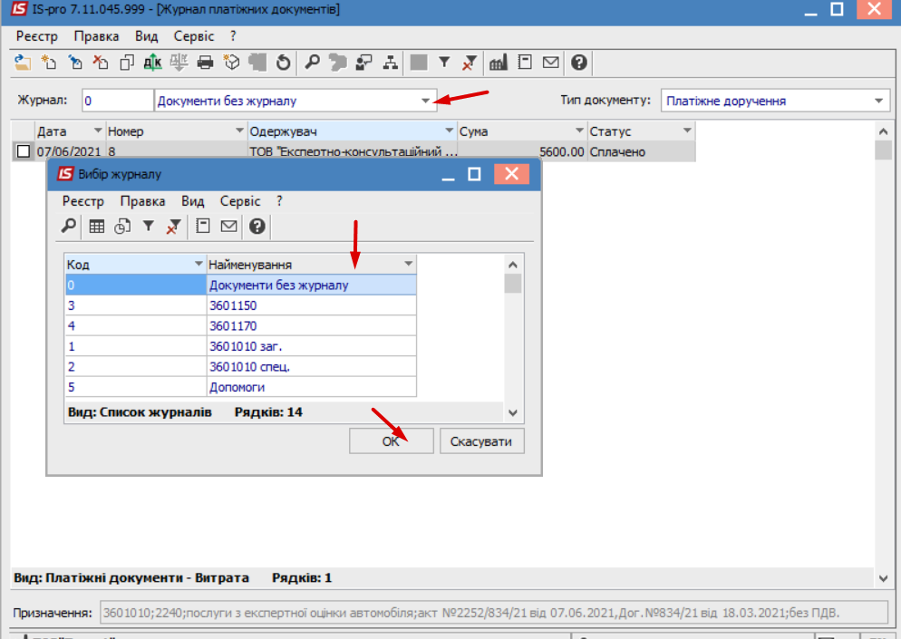The image size is (901, 639).
Task: Click the box package icon in main toolbar
Action: pyautogui.click(x=231, y=62)
